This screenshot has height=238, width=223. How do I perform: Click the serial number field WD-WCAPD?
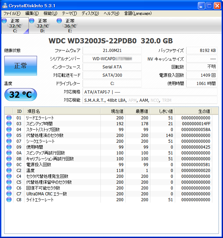112,59
